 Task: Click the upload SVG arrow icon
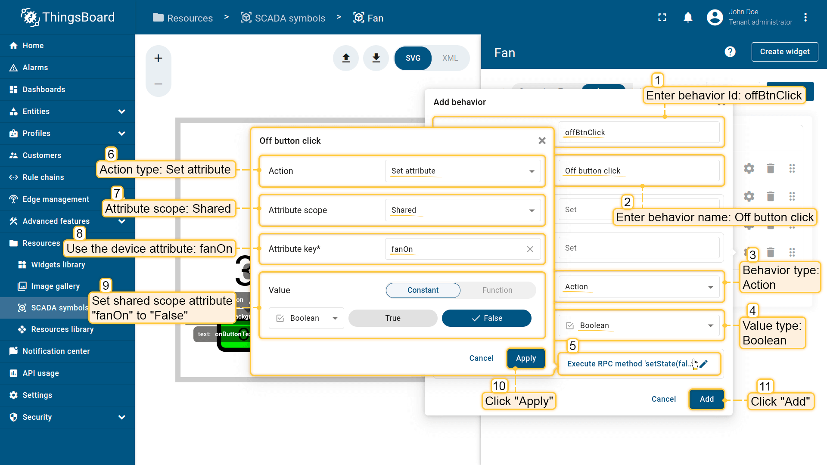point(346,58)
